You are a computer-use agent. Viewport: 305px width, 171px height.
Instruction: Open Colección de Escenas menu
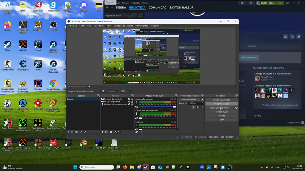[123, 26]
